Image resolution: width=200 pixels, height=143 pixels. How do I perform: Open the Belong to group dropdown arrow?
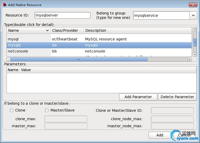pyautogui.click(x=193, y=15)
